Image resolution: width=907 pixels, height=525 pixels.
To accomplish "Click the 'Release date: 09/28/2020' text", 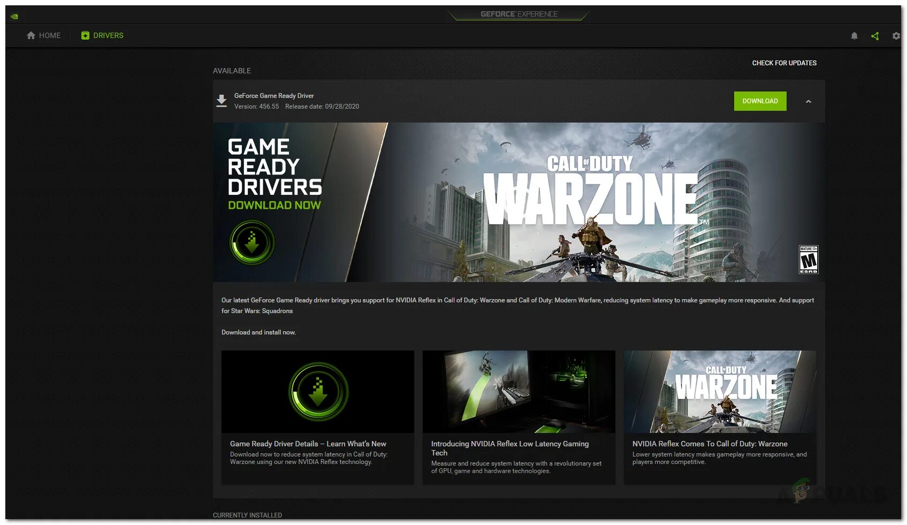I will point(322,106).
